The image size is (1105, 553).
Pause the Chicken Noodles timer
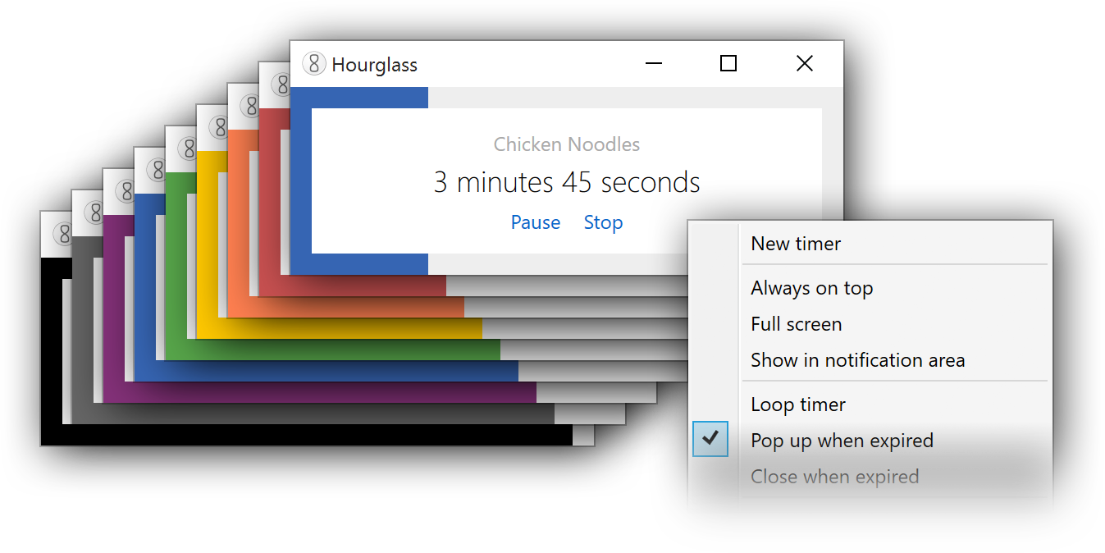535,222
